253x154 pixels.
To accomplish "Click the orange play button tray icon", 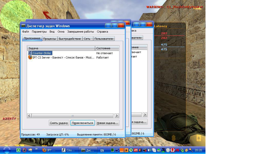I will coord(126,150).
